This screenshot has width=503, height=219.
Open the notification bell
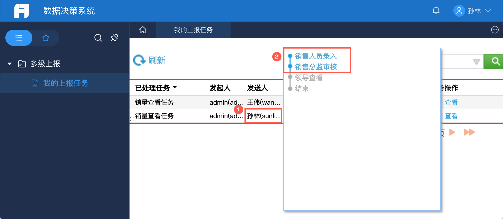coord(436,11)
